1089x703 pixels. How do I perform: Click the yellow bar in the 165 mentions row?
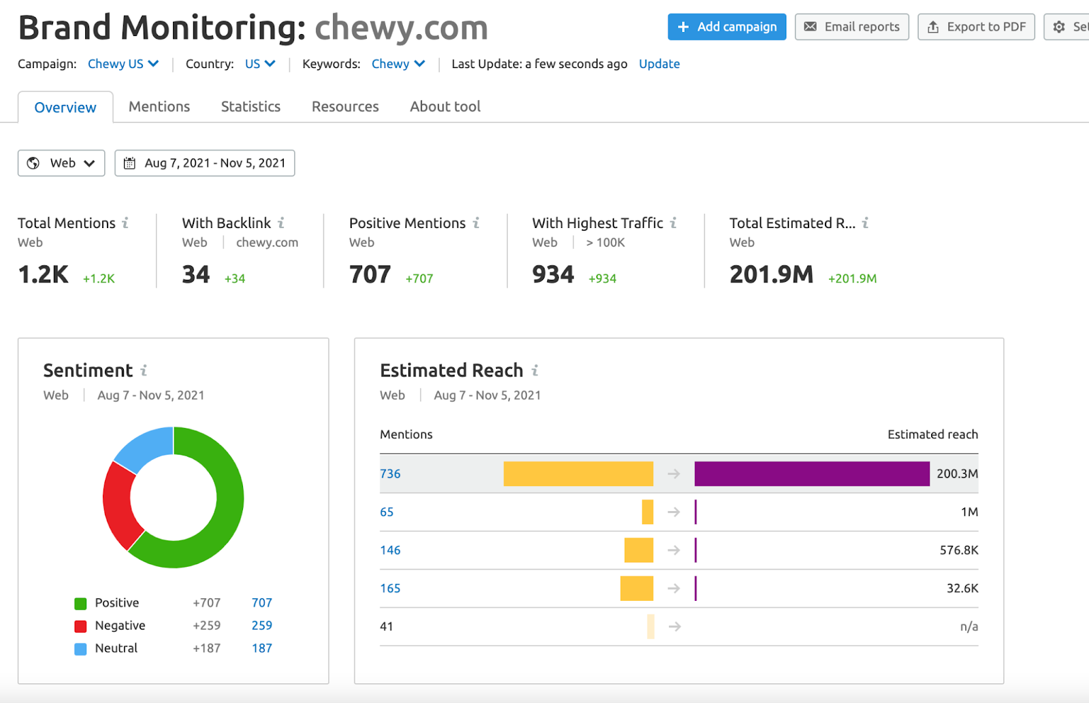tap(636, 588)
